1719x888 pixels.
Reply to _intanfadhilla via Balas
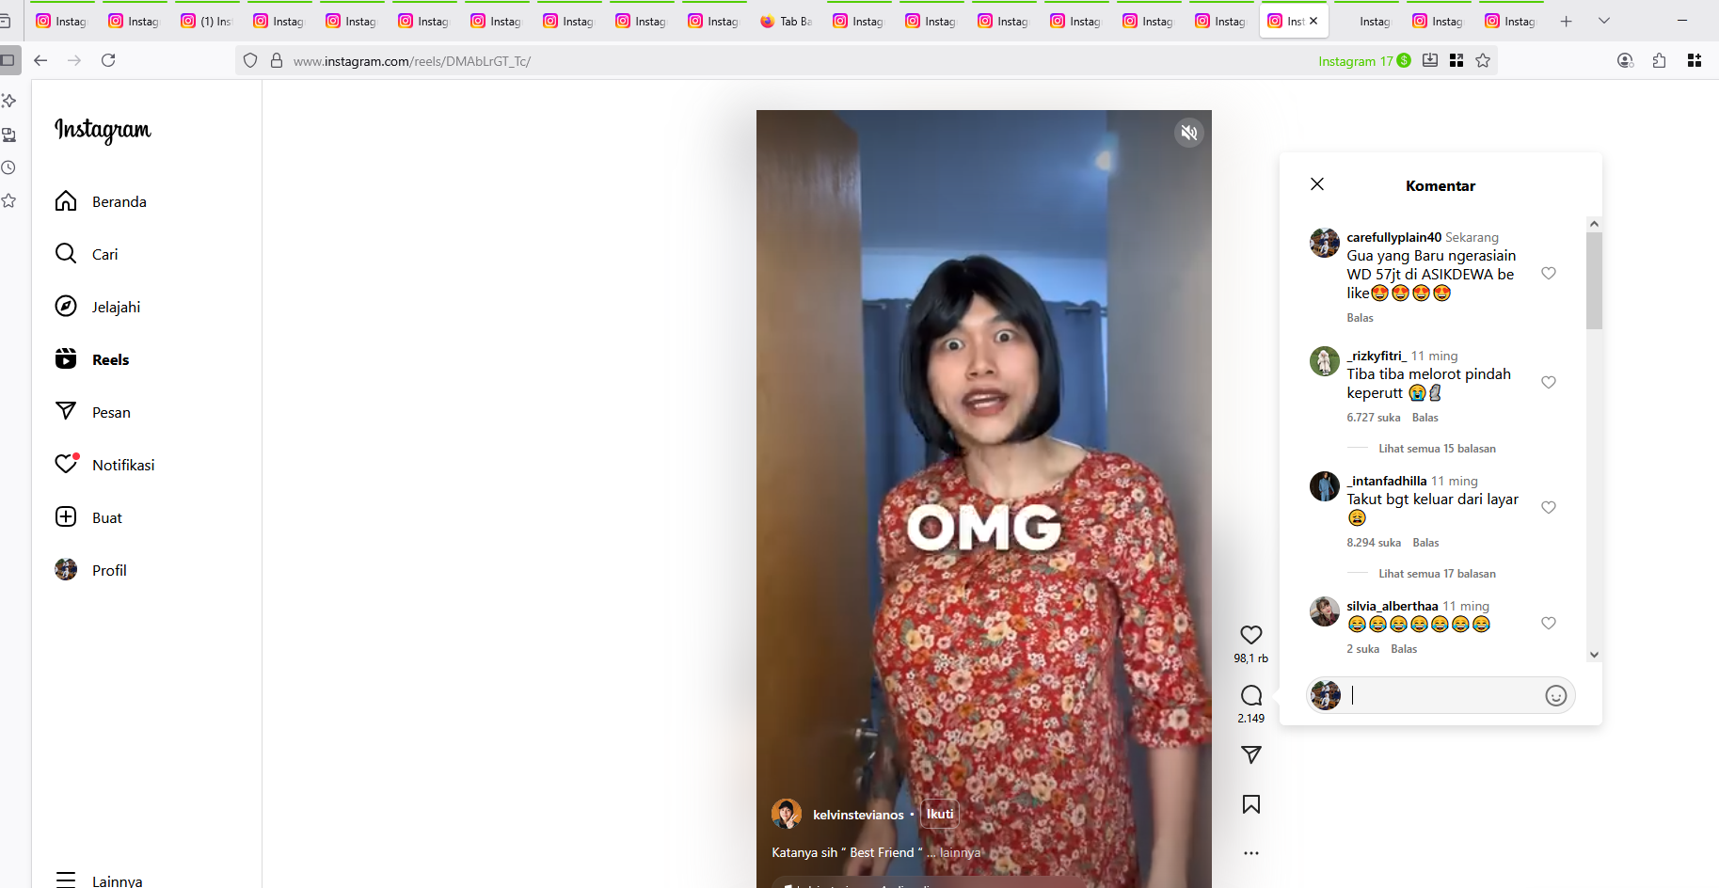(1425, 543)
